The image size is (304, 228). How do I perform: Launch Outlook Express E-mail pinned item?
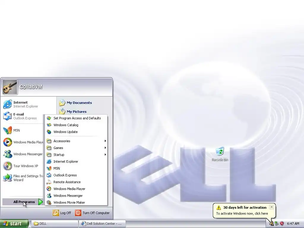(x=23, y=116)
